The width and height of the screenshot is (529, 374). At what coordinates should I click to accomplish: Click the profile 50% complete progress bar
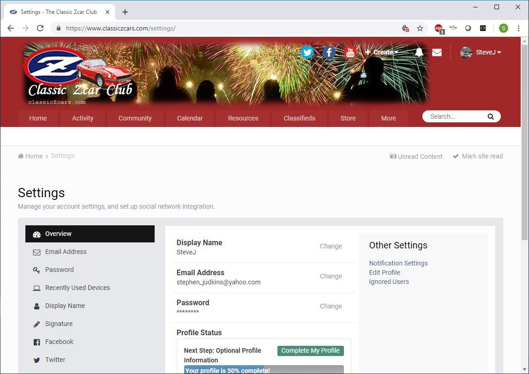[264, 369]
